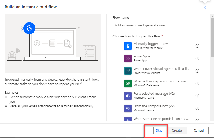The image size is (214, 138).
Task: Click the purple PowerApps trigger icon
Action: pyautogui.click(x=128, y=58)
